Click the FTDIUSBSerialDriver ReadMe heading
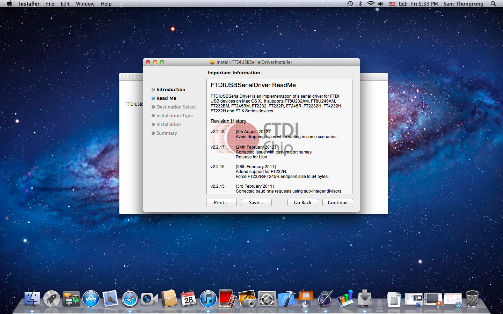Viewport: 503px width, 314px height. 253,85
